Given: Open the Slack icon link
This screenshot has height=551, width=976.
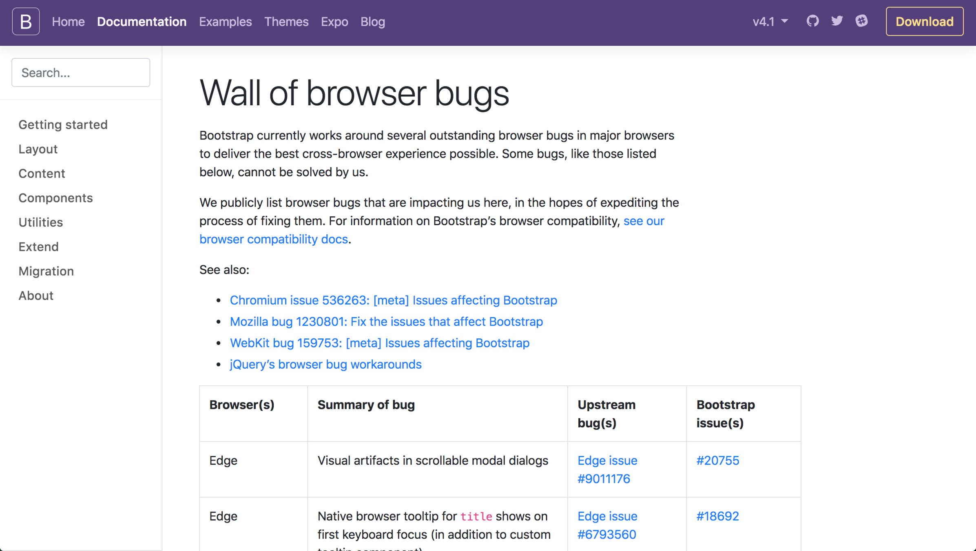Looking at the screenshot, I should pos(861,21).
